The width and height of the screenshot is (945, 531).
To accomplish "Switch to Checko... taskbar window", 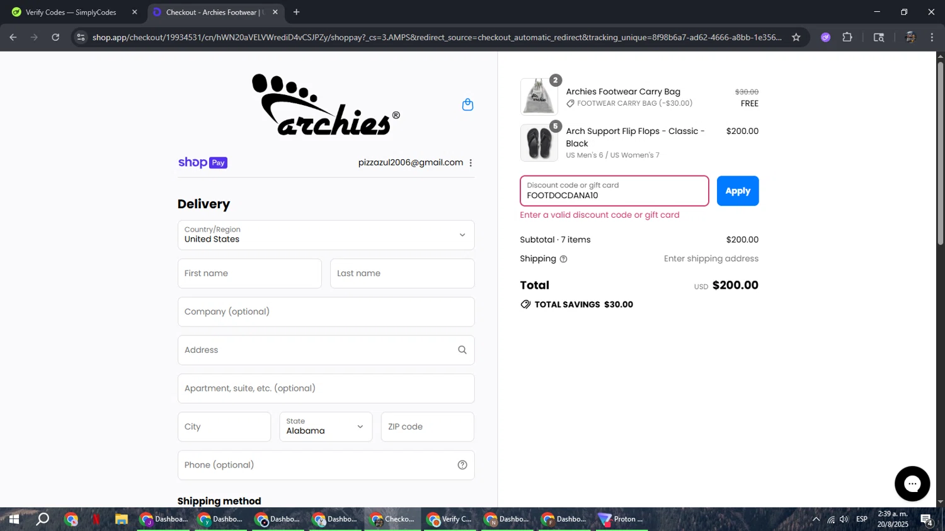I will [392, 519].
